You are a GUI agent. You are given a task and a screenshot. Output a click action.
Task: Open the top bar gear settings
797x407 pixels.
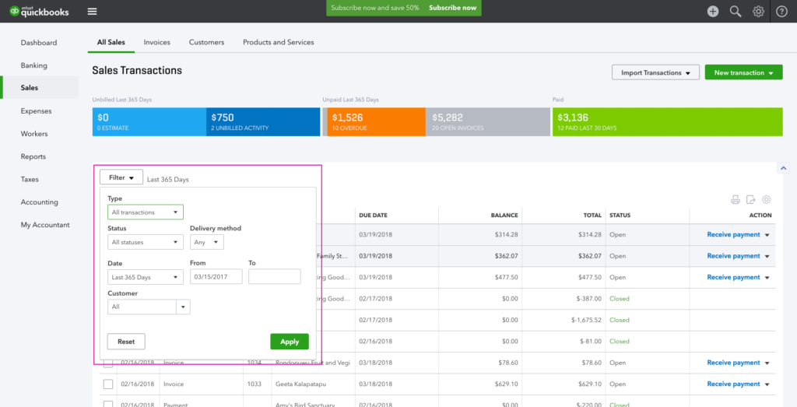point(758,11)
